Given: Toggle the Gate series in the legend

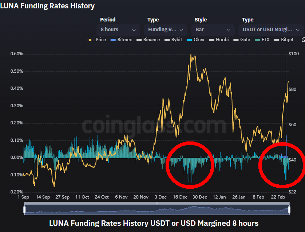Looking at the screenshot, I should pos(242,40).
